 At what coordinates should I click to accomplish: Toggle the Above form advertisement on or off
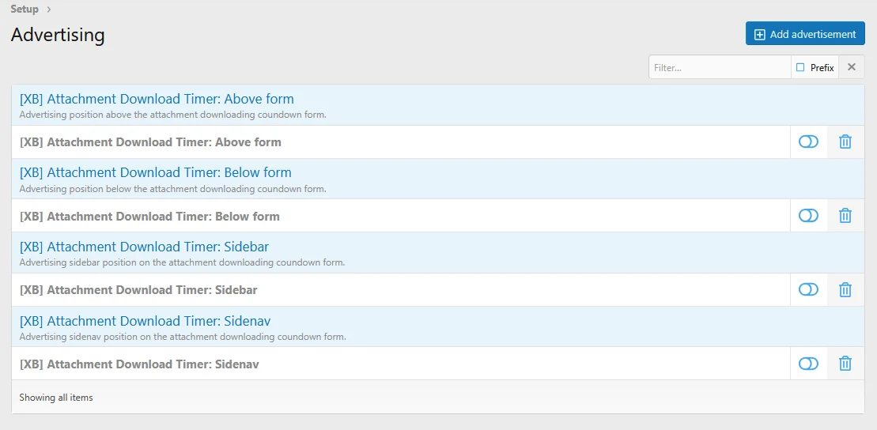808,142
